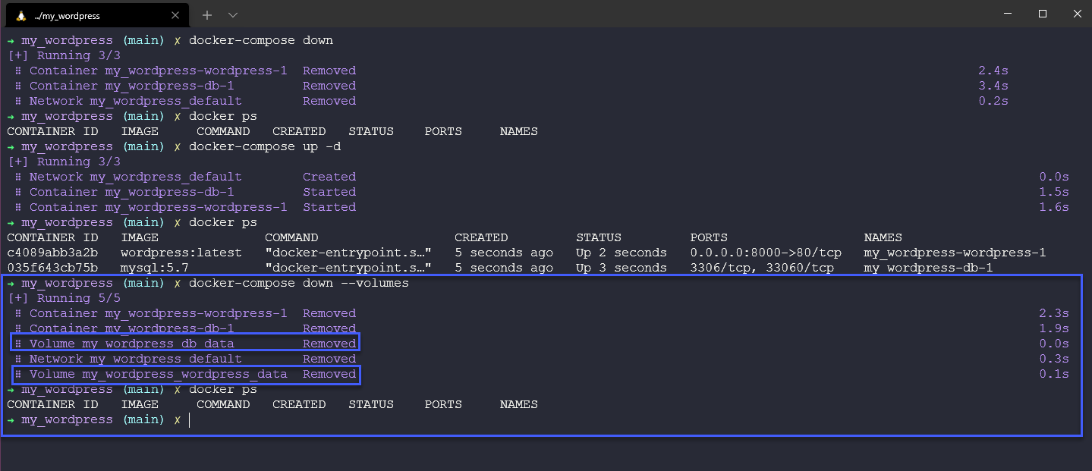Click the '3306/tcp, 33060/tcp' ports text
Screen dimensions: 1092x471
click(762, 268)
